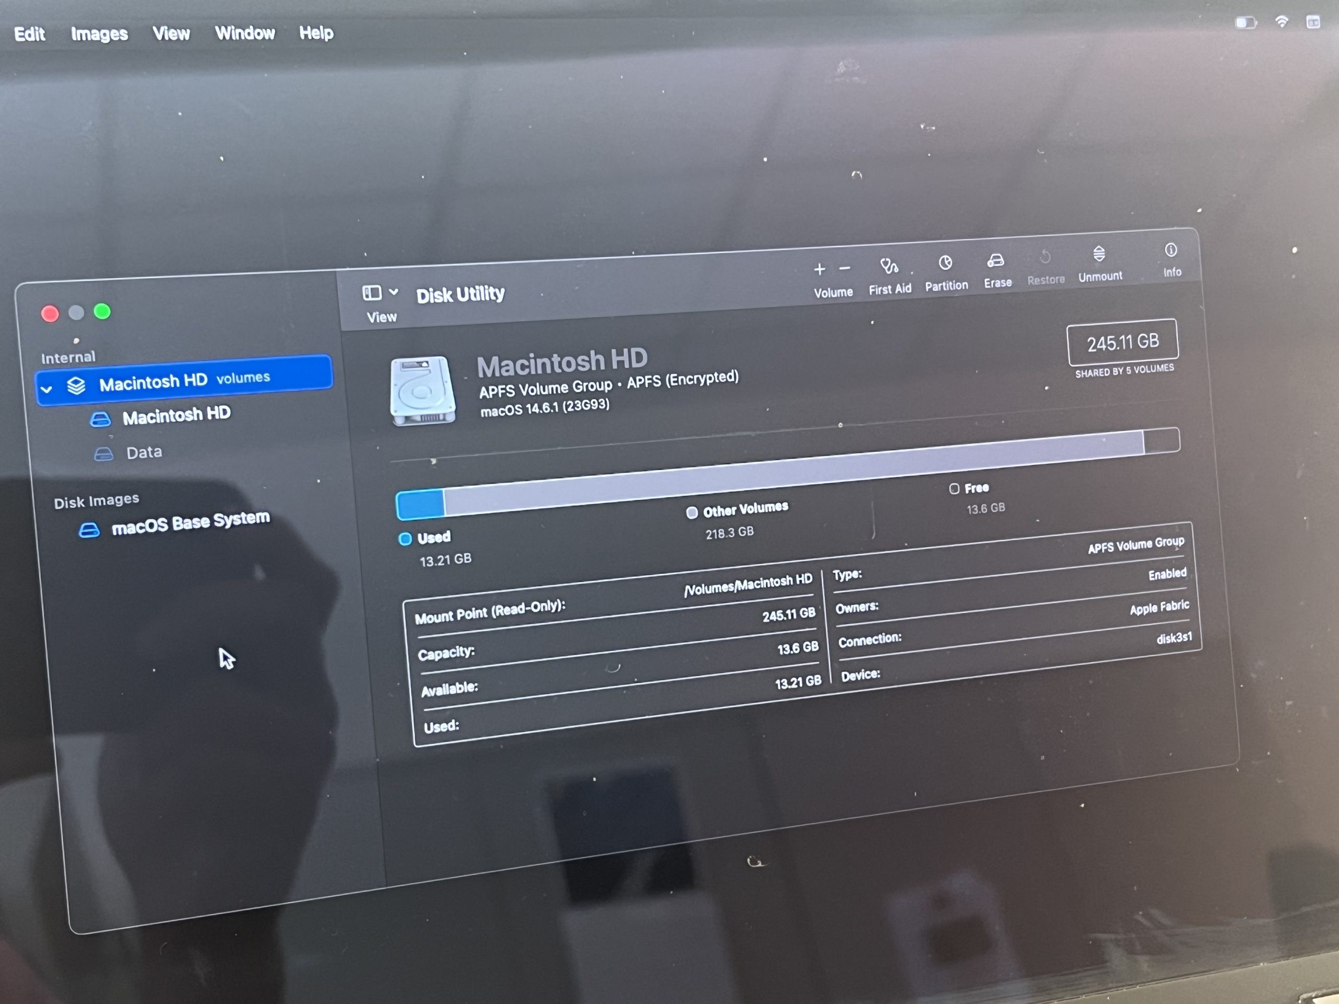Screen dimensions: 1339x1004
Task: Open the Images menu
Action: (99, 34)
